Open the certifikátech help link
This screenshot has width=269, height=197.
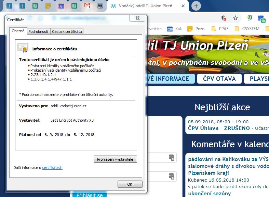click(x=52, y=168)
